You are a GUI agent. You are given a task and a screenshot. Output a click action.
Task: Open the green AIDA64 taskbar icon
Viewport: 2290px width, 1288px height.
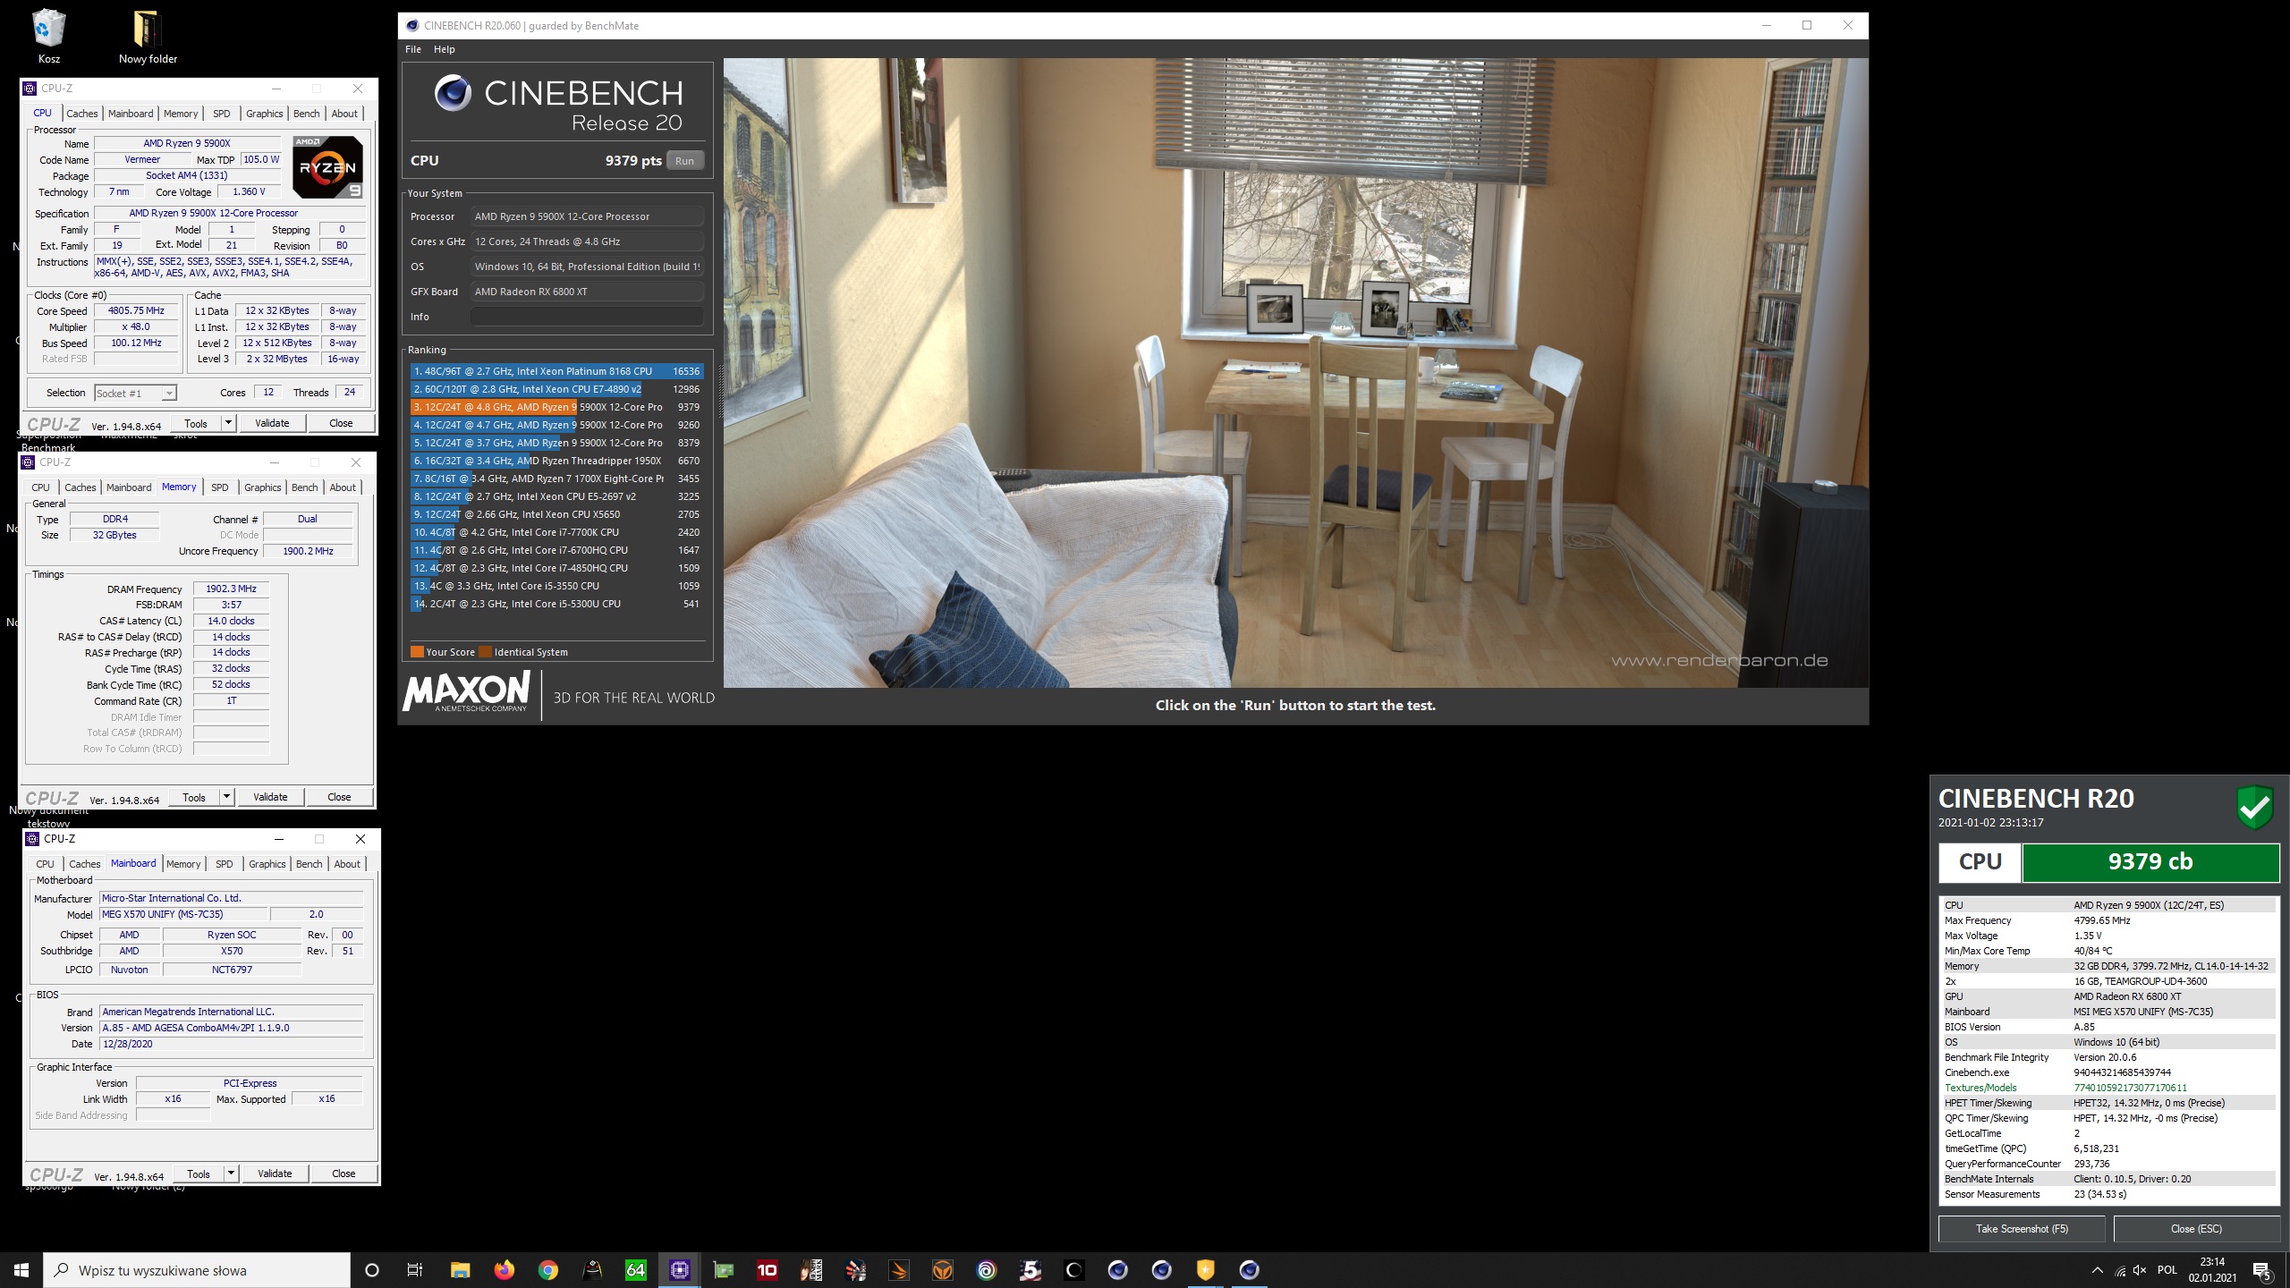[x=635, y=1270]
